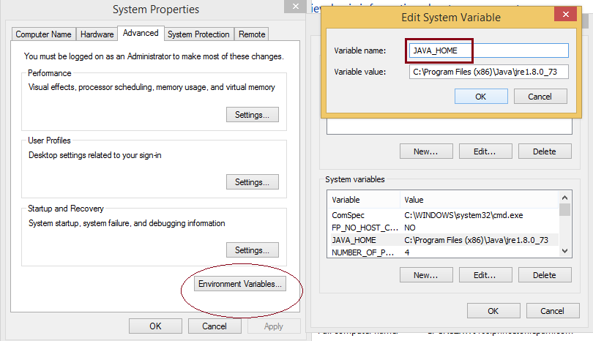The image size is (593, 341).
Task: Click OK in Environment Variables window
Action: [493, 311]
